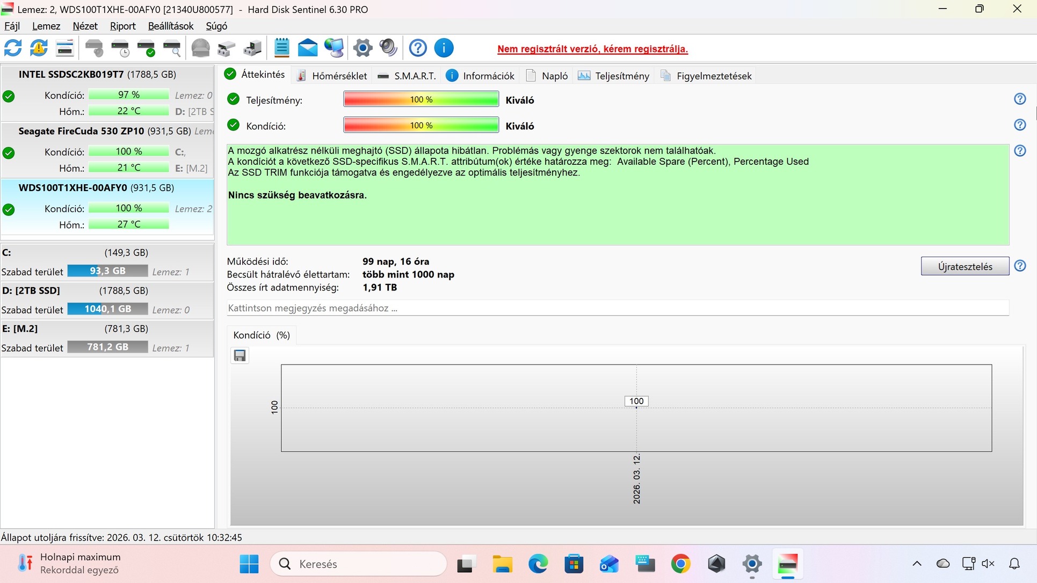This screenshot has height=583, width=1037.
Task: Open the Beállítások menu
Action: pos(170,26)
